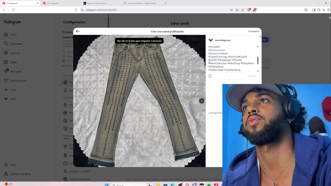The width and height of the screenshot is (331, 186).
Task: Open the Más hamburger menu
Action: (x=10, y=165)
